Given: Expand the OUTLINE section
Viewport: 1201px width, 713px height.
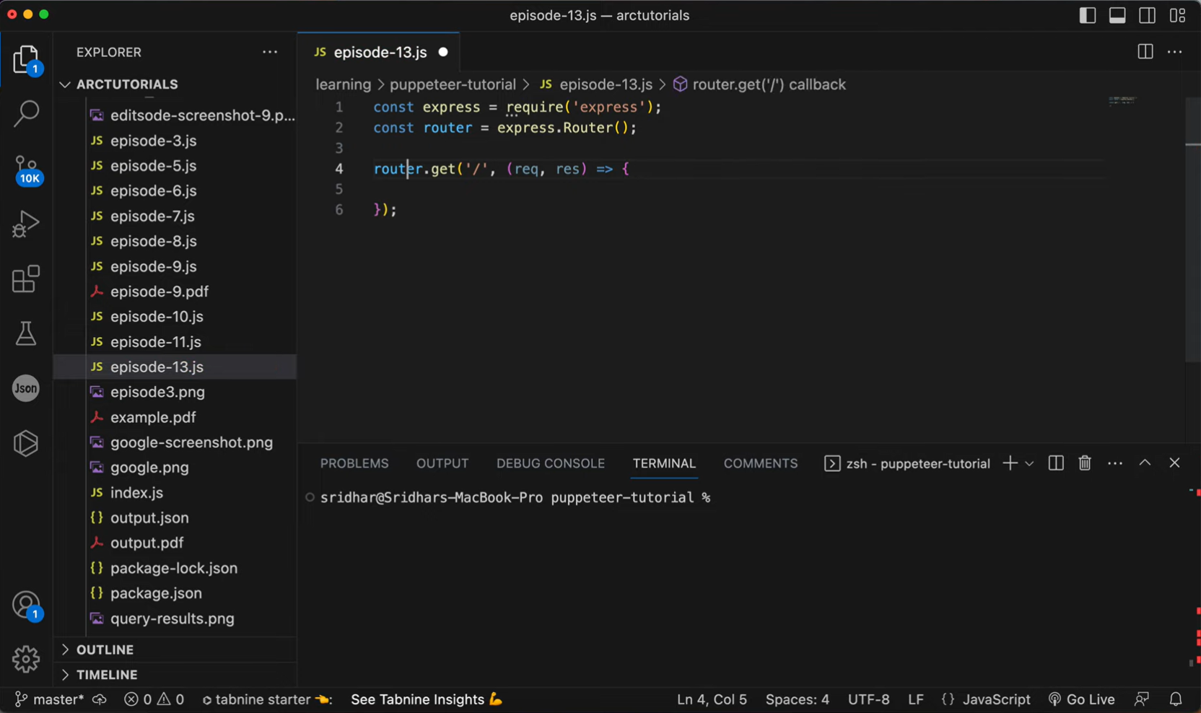Looking at the screenshot, I should pos(105,649).
